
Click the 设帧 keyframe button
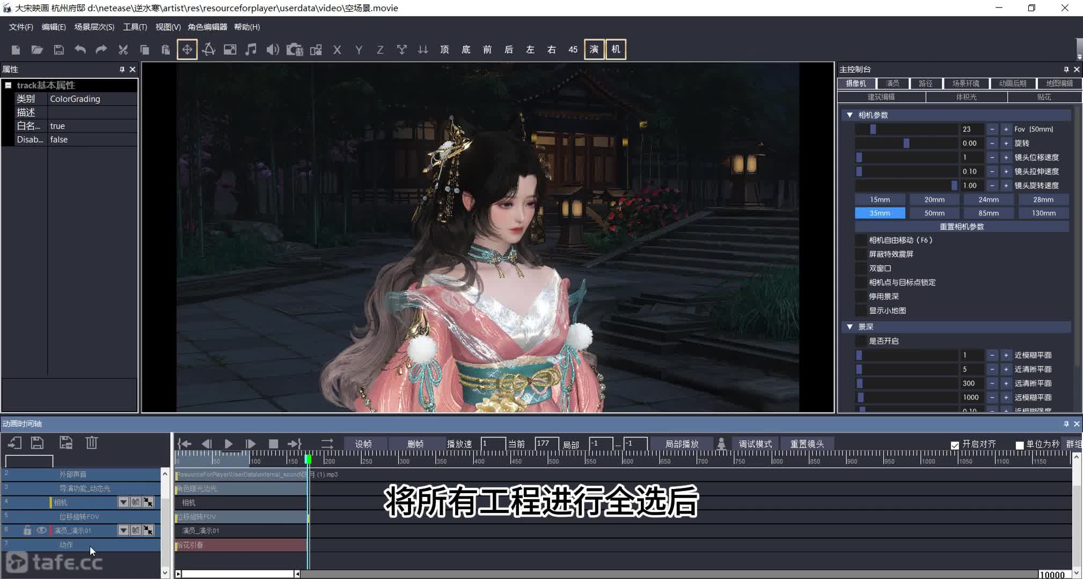pos(363,444)
